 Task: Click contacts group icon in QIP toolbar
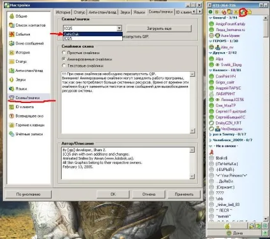[x=229, y=12]
